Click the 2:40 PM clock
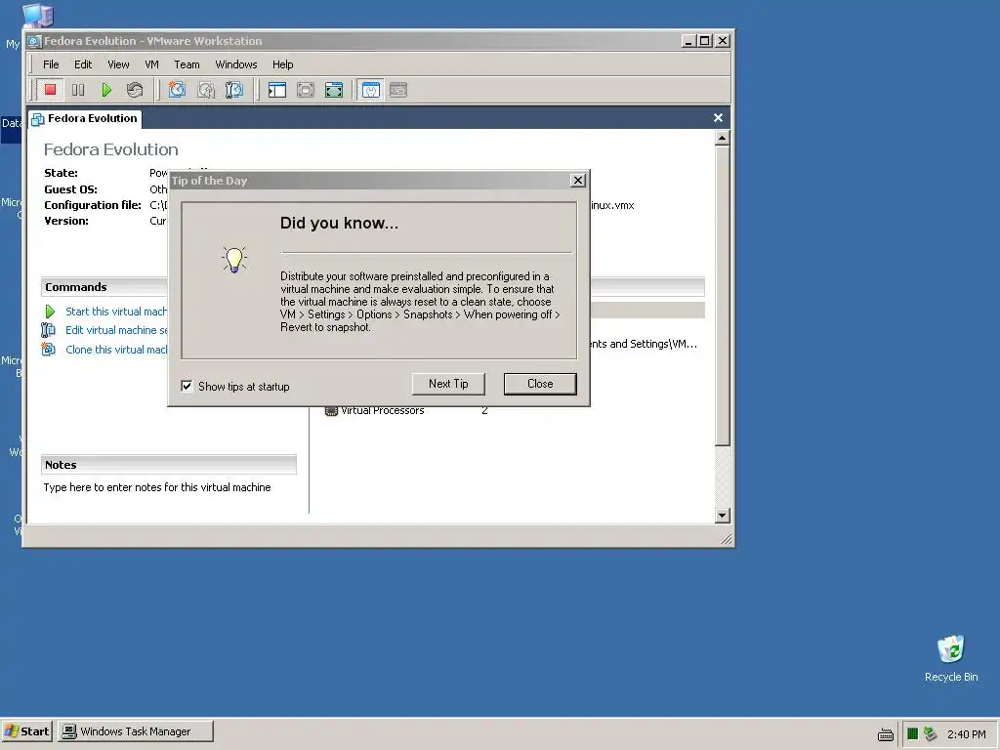The image size is (1000, 750). click(966, 734)
